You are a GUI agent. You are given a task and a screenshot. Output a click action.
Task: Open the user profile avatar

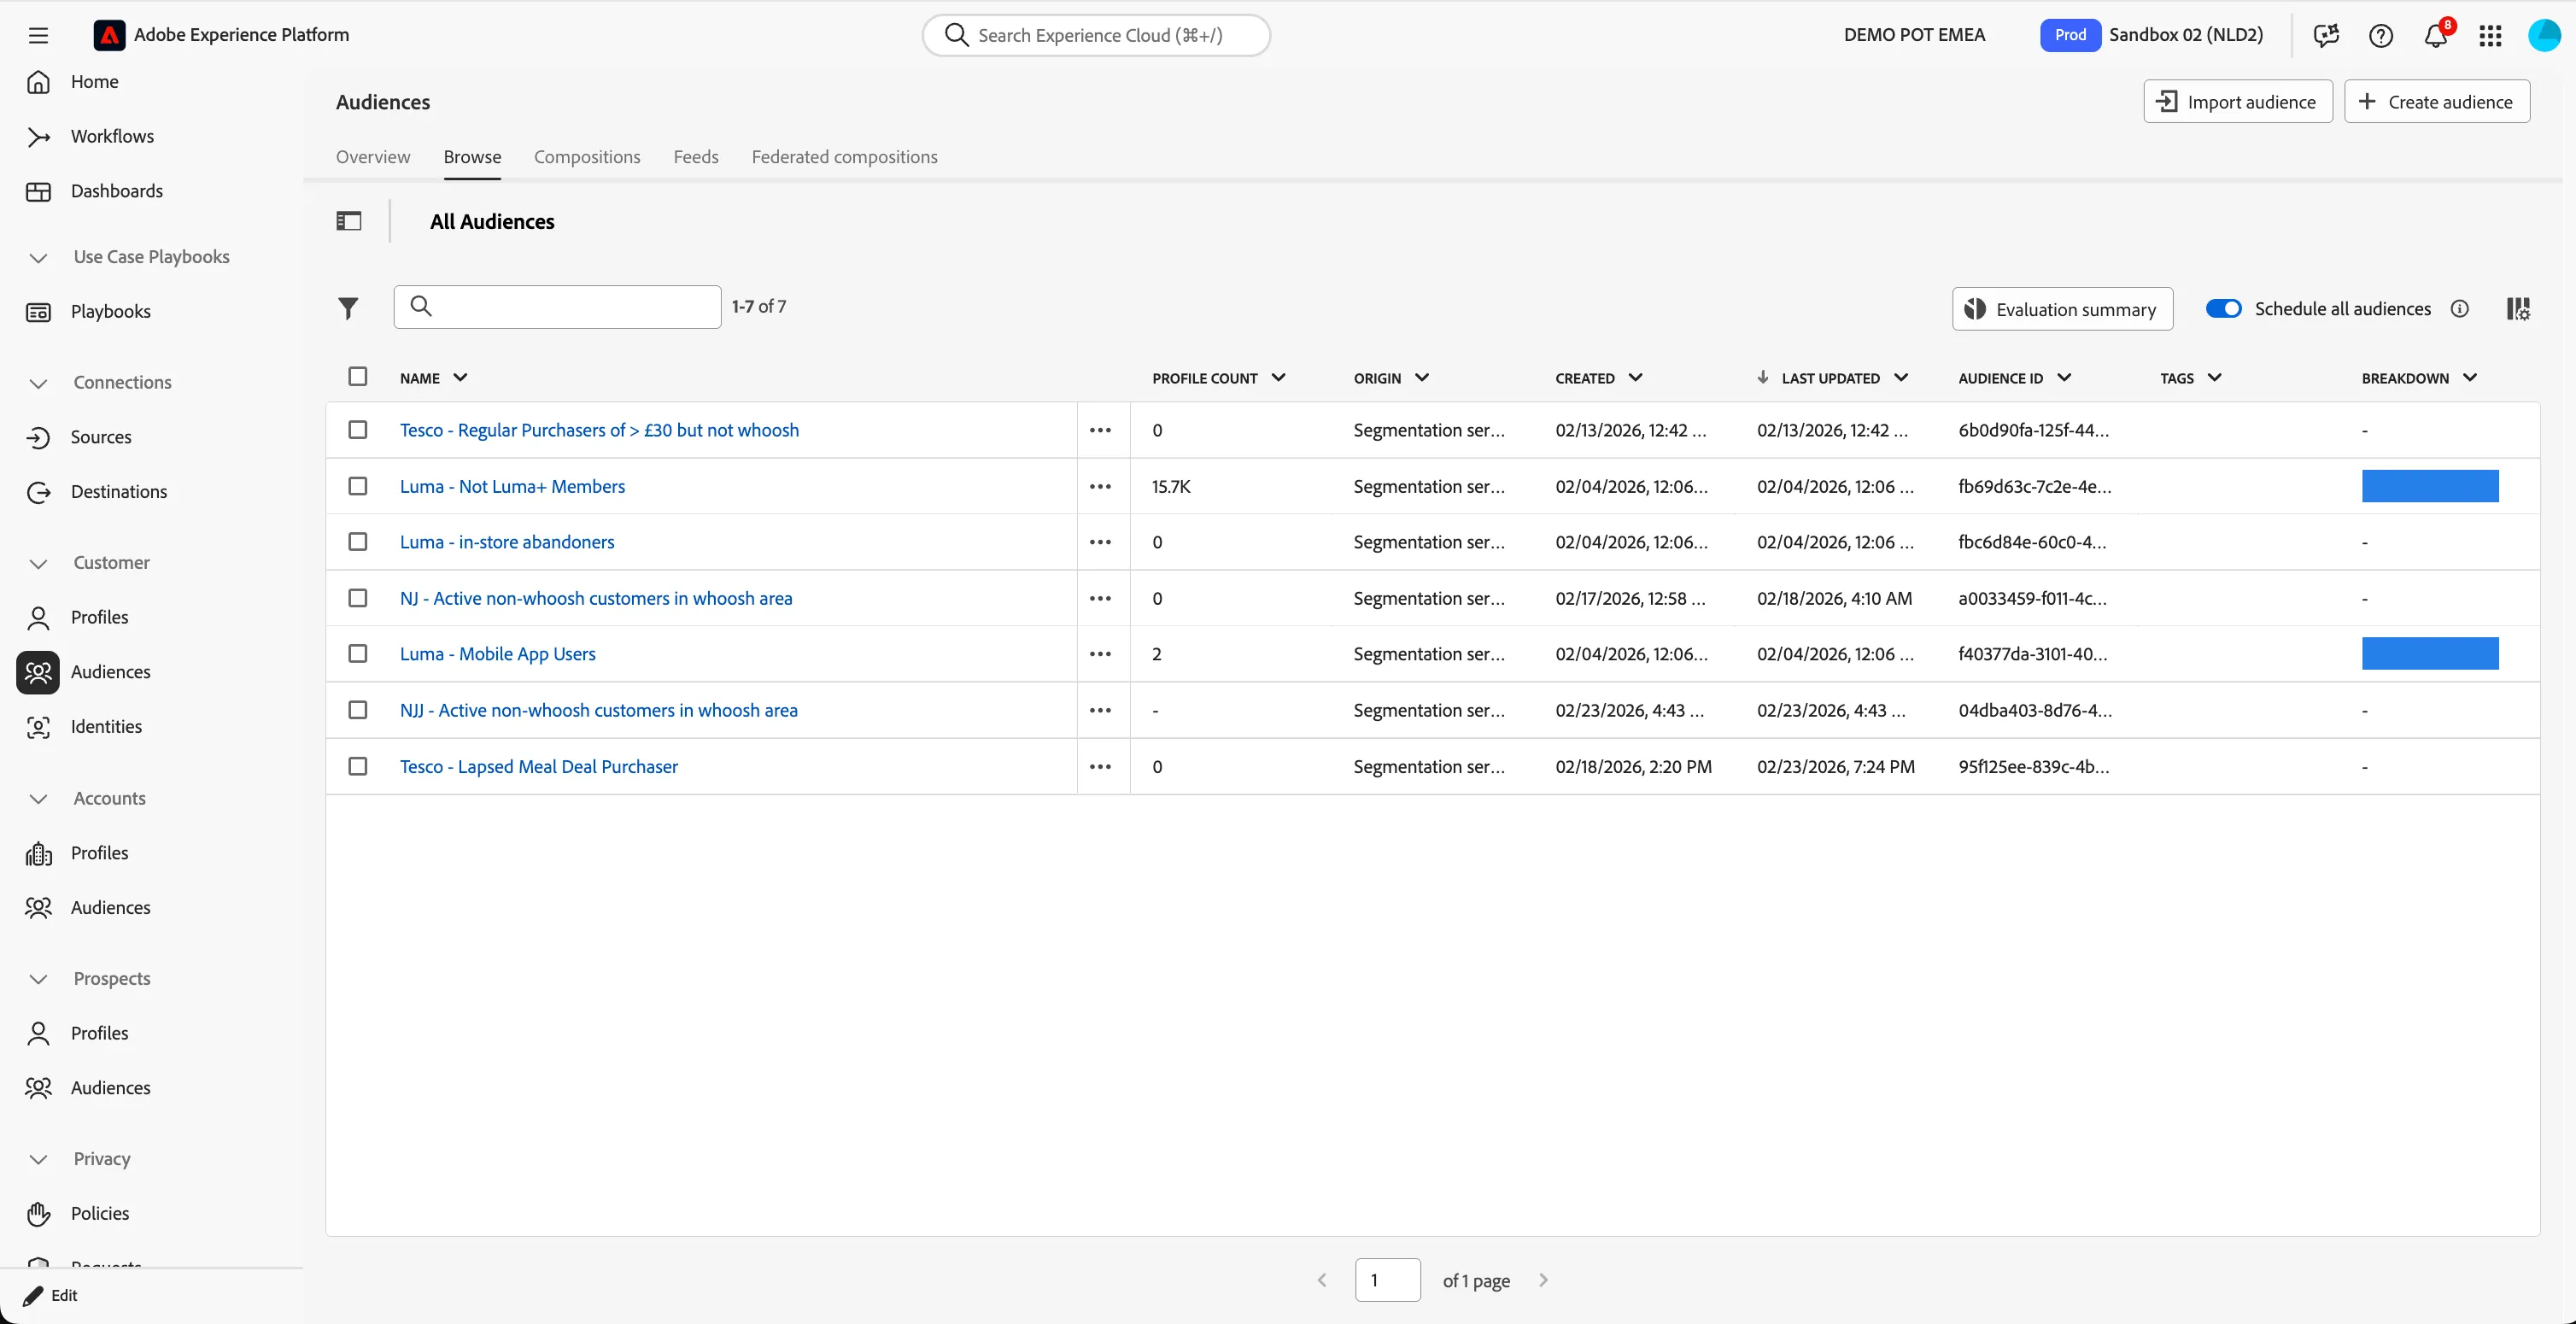coord(2544,35)
